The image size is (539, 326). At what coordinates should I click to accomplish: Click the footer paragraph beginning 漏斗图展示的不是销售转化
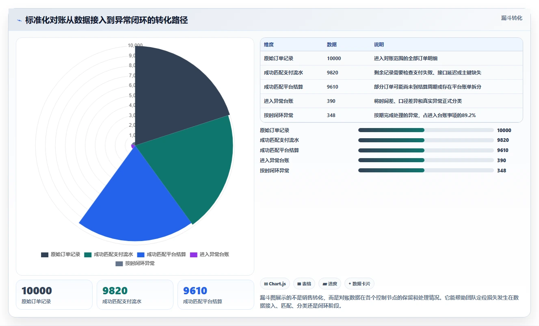pyautogui.click(x=390, y=302)
